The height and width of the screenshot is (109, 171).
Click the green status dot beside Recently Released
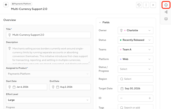coord(121,40)
